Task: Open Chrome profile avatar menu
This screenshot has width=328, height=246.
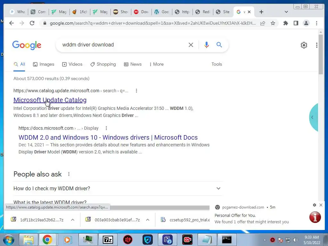Action: point(306,23)
